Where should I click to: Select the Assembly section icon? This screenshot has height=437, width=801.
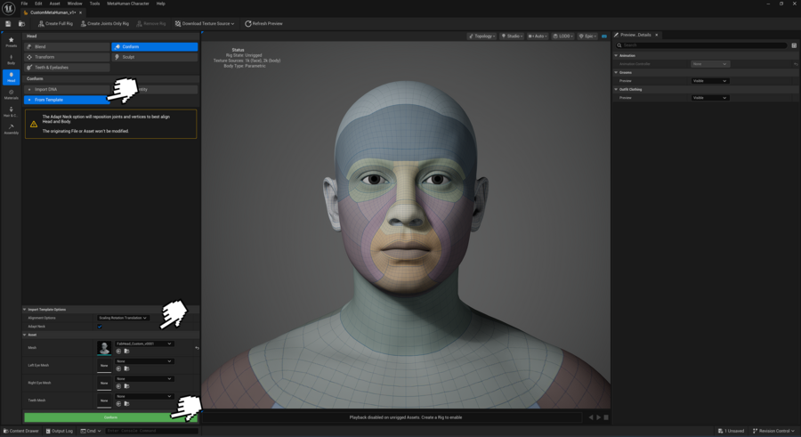pyautogui.click(x=11, y=129)
